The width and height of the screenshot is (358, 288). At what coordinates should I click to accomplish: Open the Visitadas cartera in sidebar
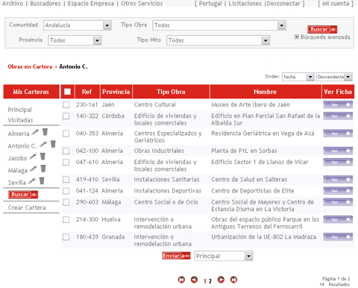click(x=20, y=120)
